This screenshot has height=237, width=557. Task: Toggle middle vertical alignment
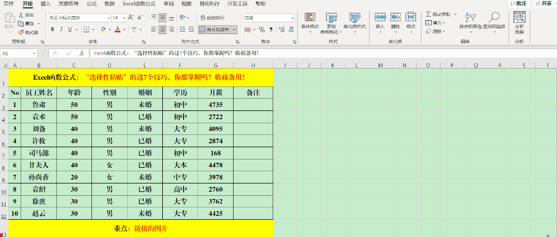point(163,17)
